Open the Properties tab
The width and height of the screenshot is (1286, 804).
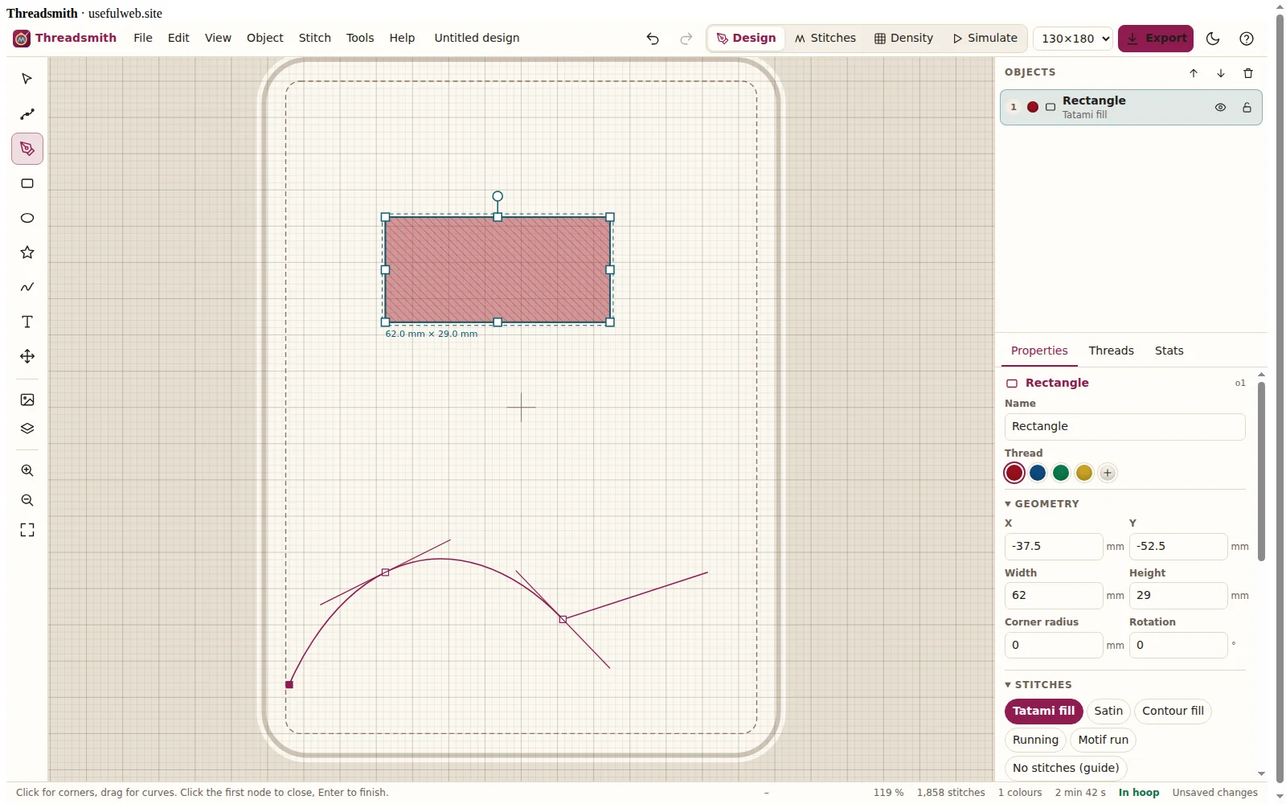pyautogui.click(x=1039, y=351)
